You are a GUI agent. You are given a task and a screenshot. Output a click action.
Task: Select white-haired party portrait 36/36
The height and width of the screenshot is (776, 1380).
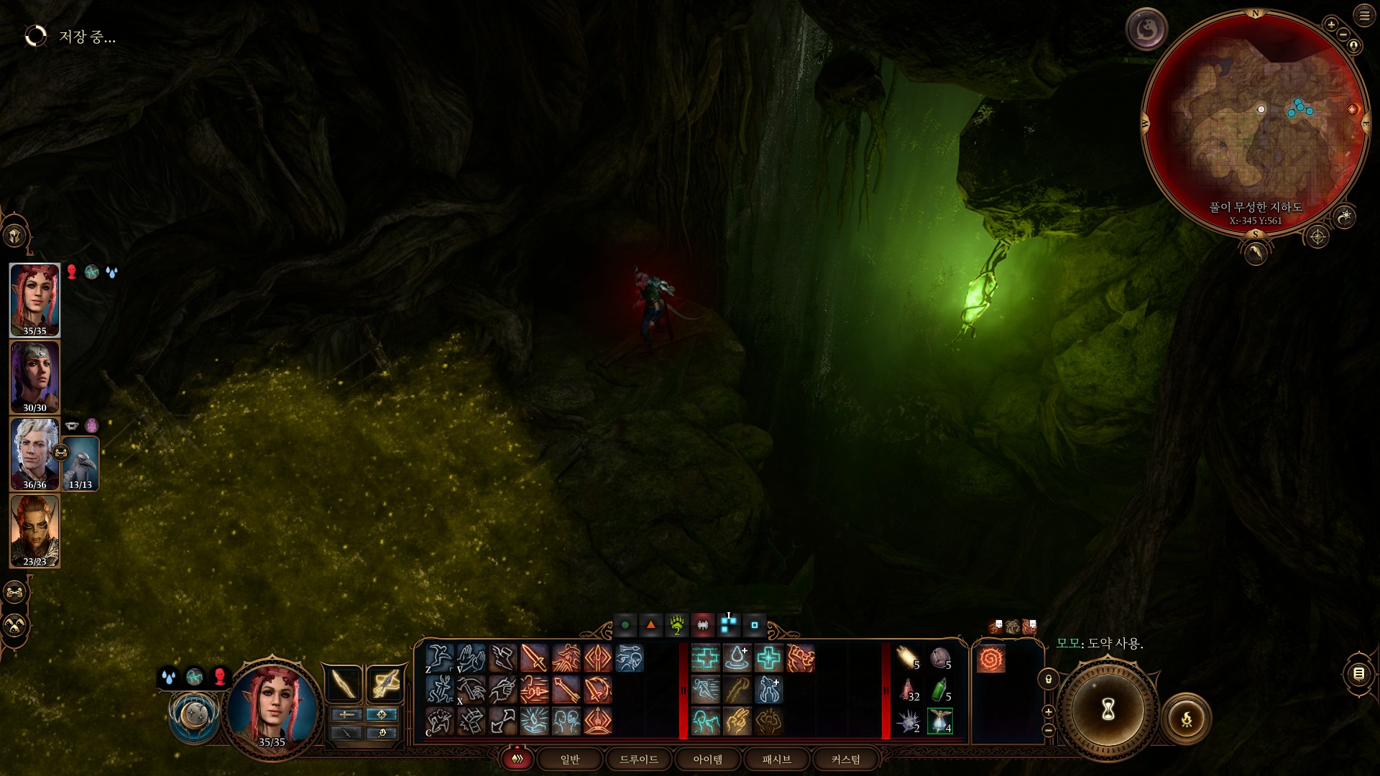point(34,454)
